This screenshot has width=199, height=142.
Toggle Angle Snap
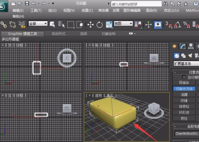(177, 24)
